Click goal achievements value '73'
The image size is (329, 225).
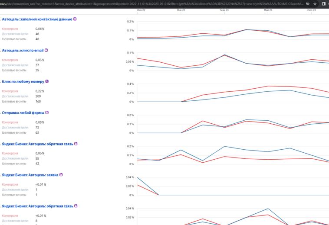point(37,127)
